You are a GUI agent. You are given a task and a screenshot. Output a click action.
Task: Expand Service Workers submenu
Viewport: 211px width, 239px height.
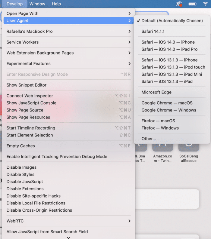pyautogui.click(x=69, y=42)
